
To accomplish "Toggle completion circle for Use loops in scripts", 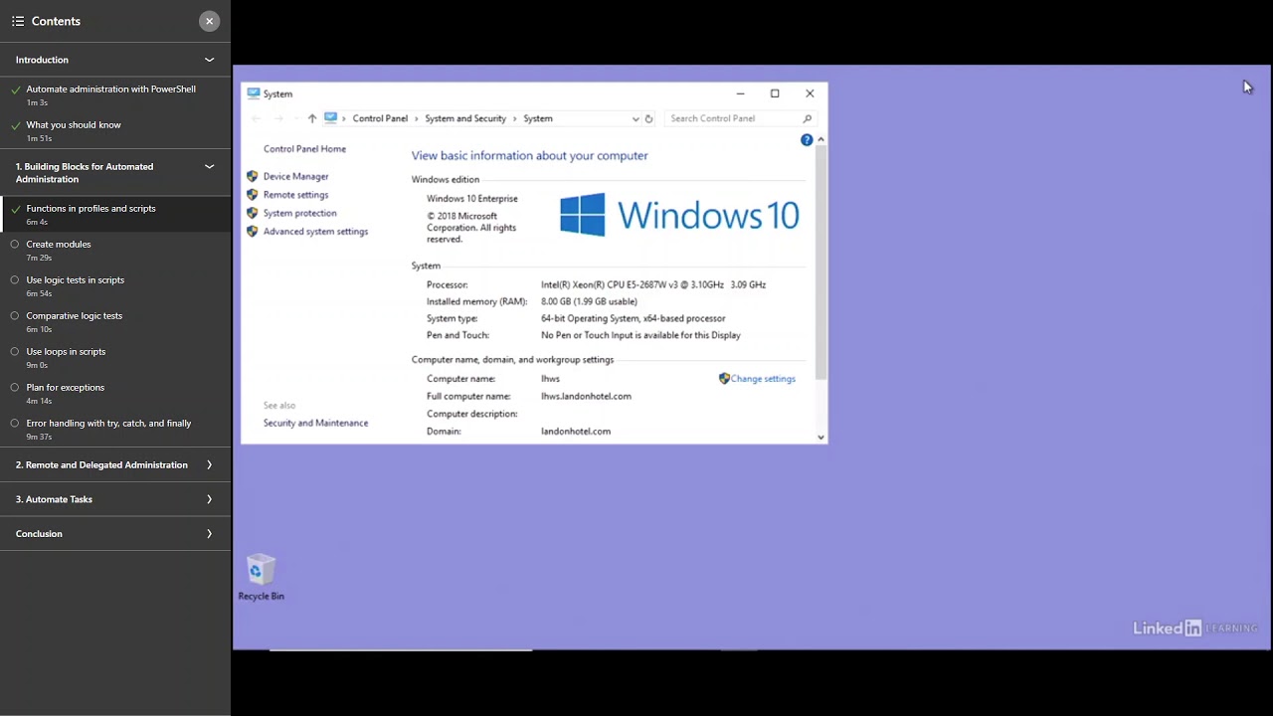I will pos(15,351).
